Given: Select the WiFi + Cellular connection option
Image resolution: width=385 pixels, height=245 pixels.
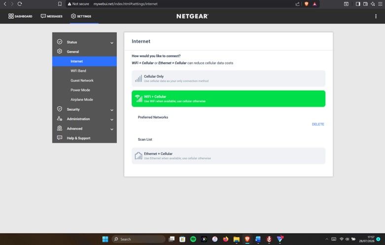Looking at the screenshot, I should tap(228, 98).
